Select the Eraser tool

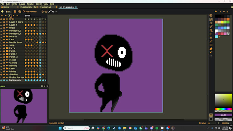tap(211, 23)
